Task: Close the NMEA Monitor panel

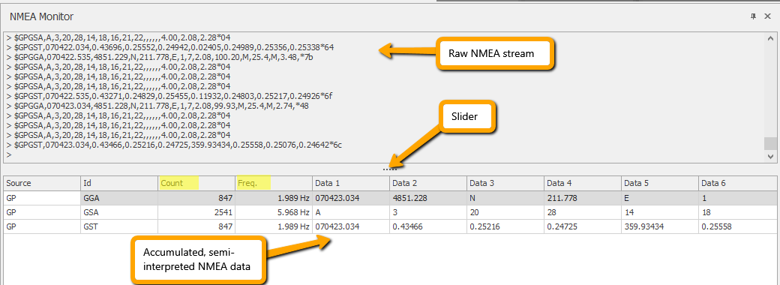Action: (767, 16)
